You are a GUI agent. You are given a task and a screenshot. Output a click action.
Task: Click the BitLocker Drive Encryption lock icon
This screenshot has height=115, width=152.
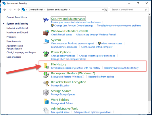pos(46,84)
